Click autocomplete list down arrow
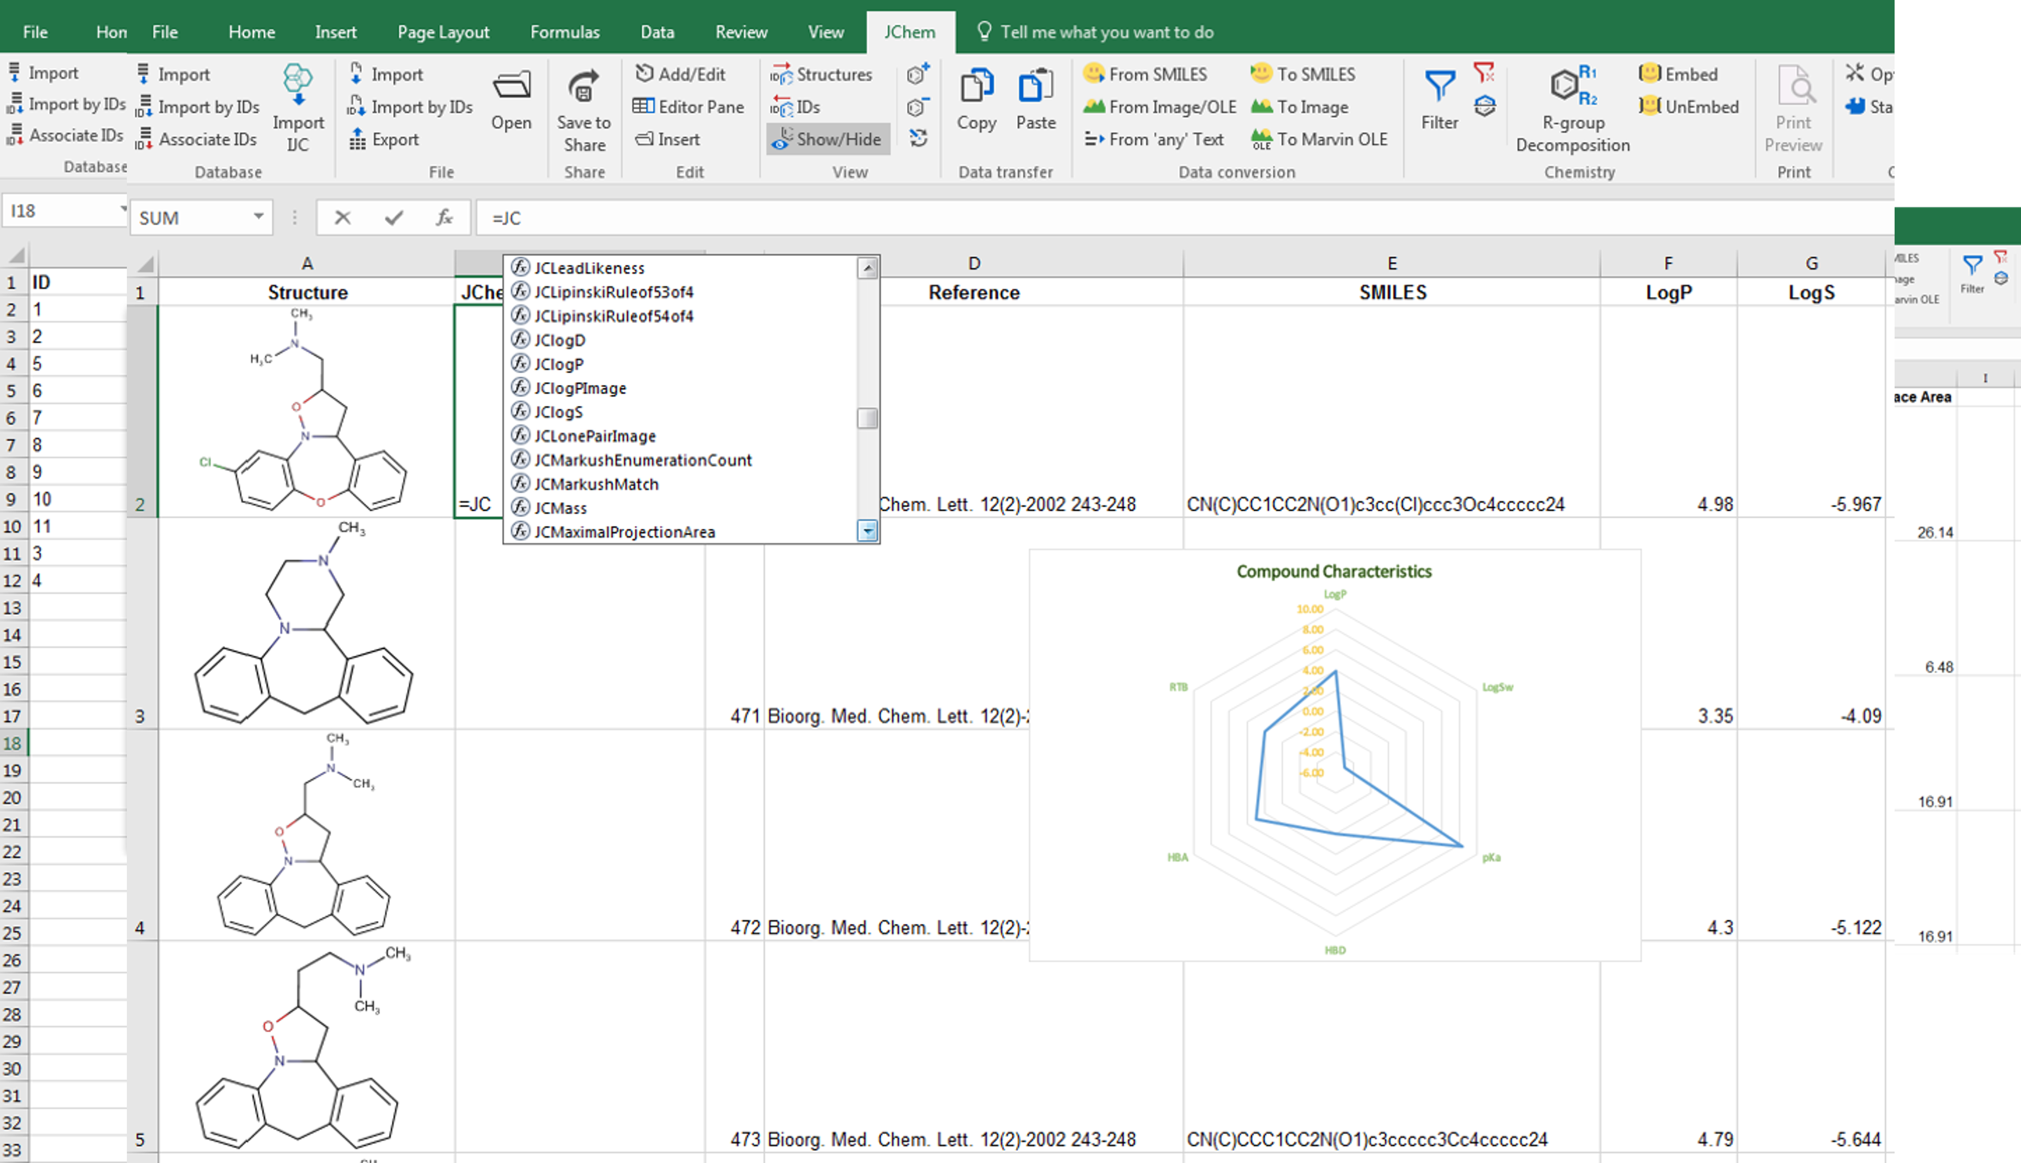2021x1163 pixels. click(x=867, y=531)
